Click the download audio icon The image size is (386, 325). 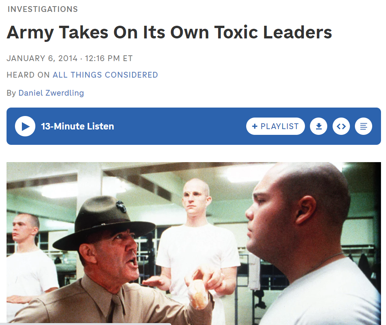tap(318, 126)
